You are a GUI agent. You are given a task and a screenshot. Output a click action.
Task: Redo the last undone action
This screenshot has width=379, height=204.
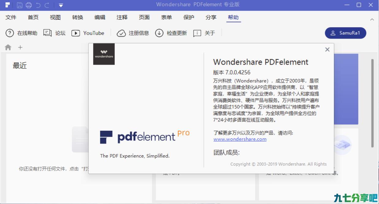(47, 5)
